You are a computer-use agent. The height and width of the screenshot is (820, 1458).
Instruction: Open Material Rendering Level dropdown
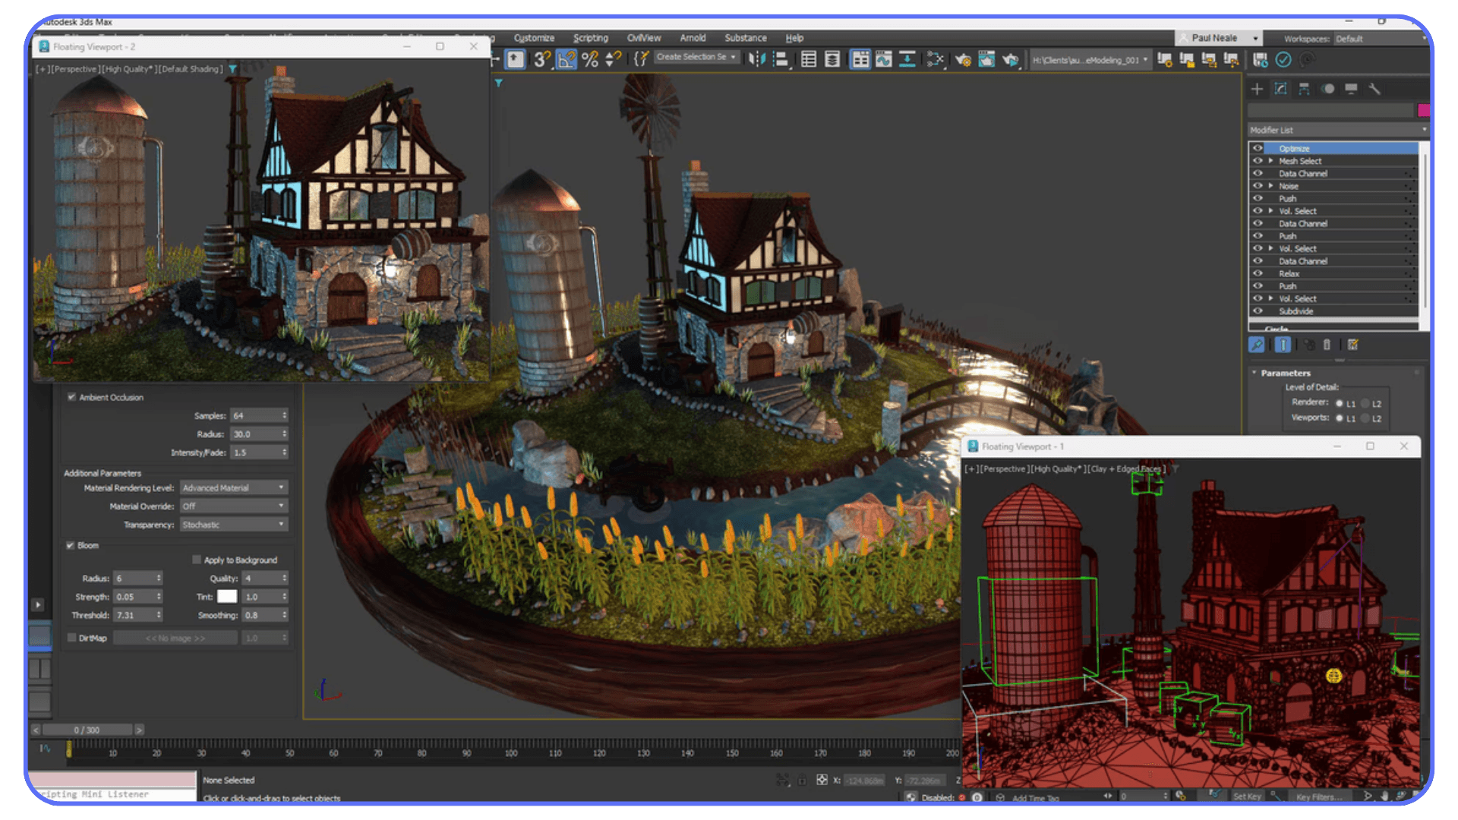pyautogui.click(x=234, y=487)
